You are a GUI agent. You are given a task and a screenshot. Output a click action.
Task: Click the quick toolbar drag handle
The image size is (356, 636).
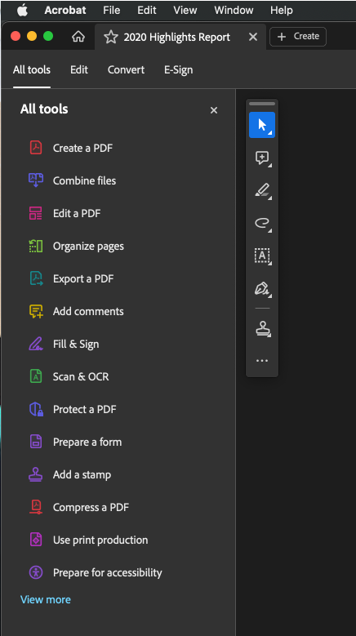pos(262,104)
